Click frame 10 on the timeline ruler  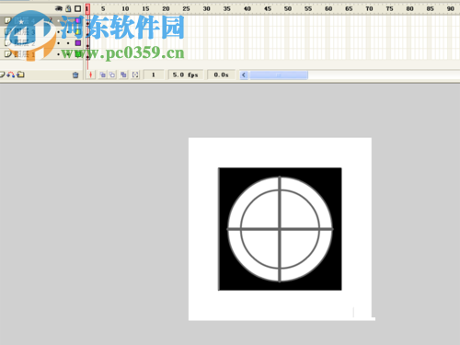click(x=125, y=9)
